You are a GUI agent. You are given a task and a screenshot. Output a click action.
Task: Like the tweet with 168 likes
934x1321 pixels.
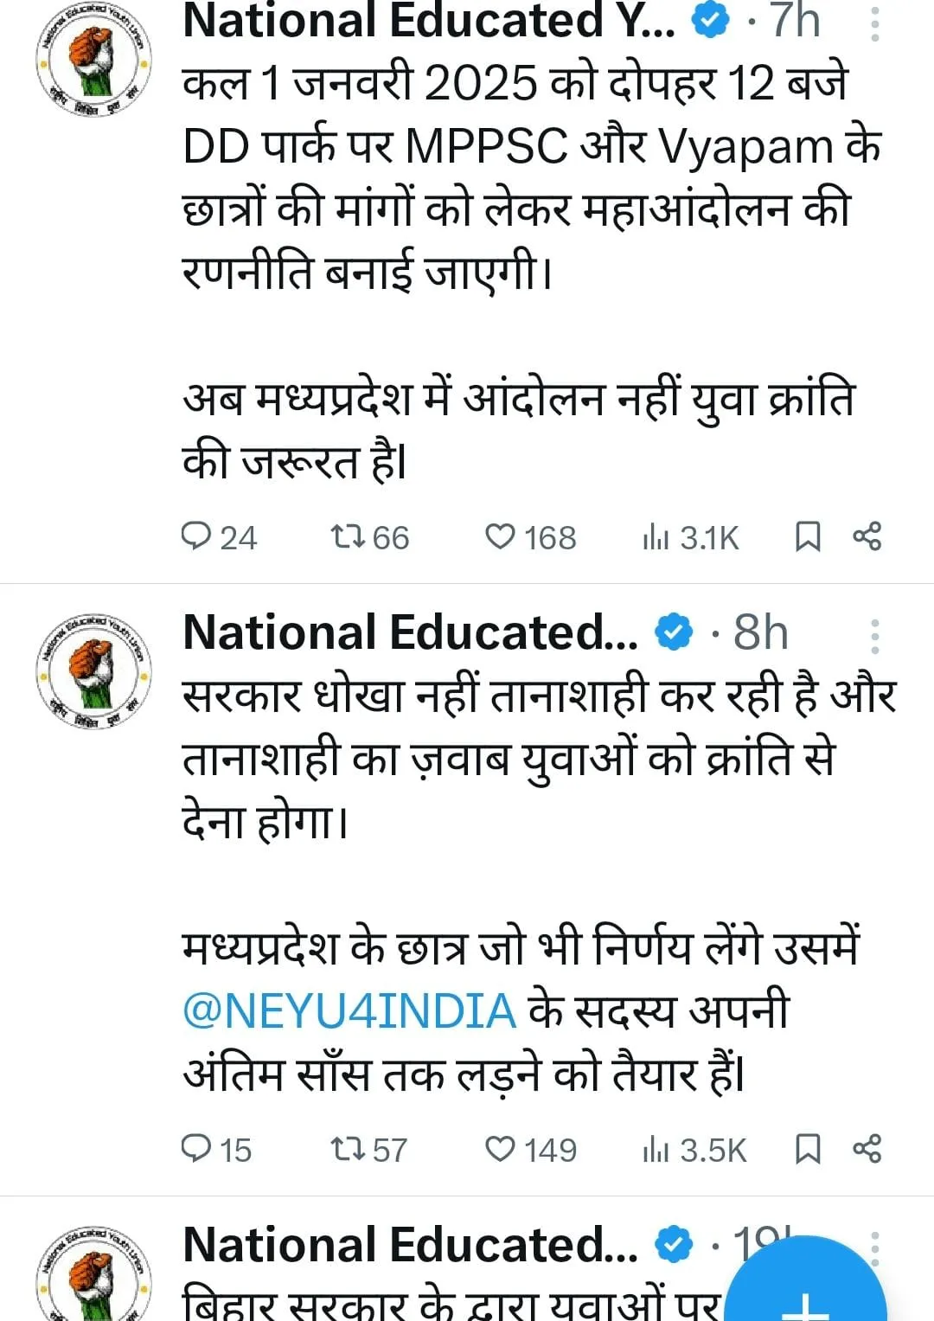(x=530, y=537)
